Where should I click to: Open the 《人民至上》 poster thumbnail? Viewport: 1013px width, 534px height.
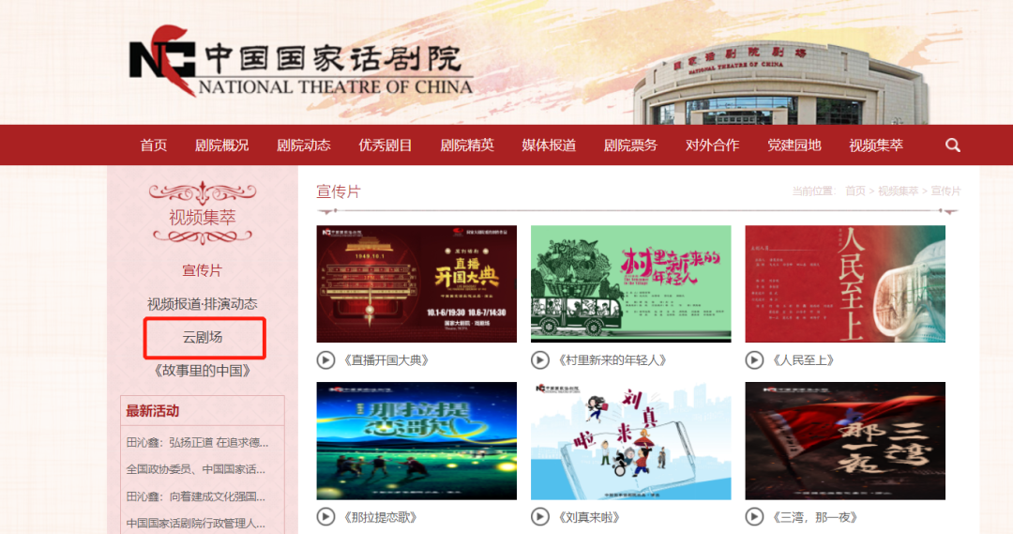[845, 283]
